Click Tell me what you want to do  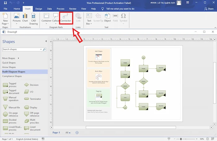click(x=120, y=9)
